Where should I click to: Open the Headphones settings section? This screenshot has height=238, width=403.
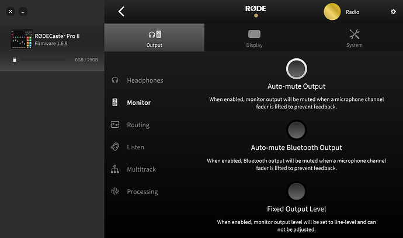tap(145, 80)
